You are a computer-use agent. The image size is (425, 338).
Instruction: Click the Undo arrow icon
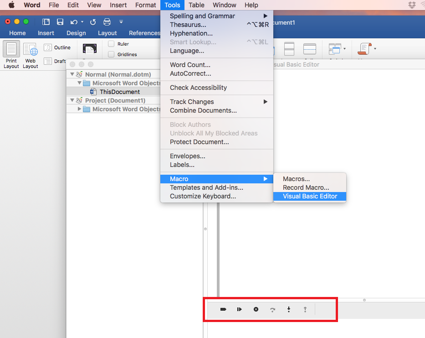click(x=74, y=22)
